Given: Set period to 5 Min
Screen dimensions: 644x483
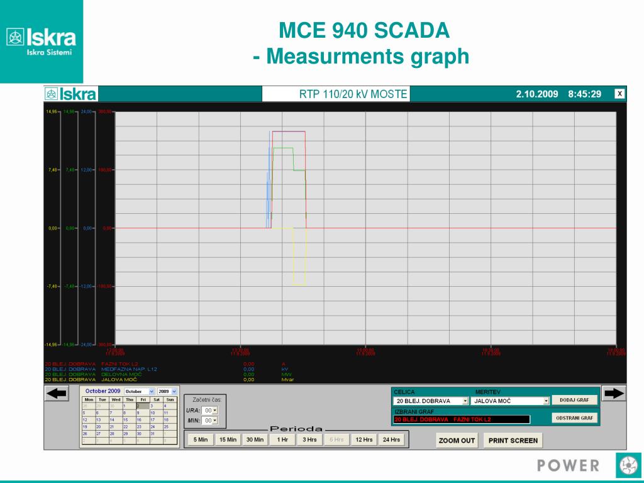Looking at the screenshot, I should point(201,440).
